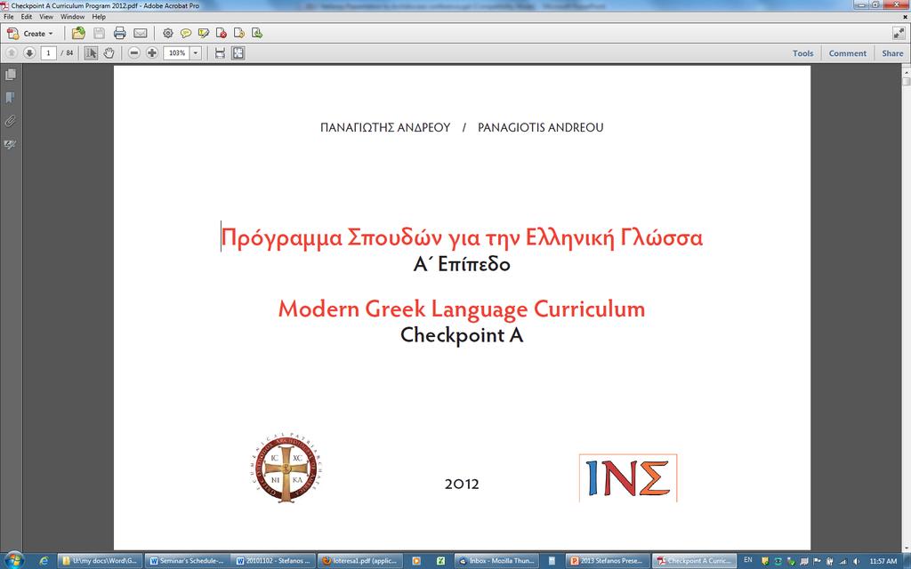Click the Open file folder icon
This screenshot has height=569, width=911.
click(x=78, y=34)
